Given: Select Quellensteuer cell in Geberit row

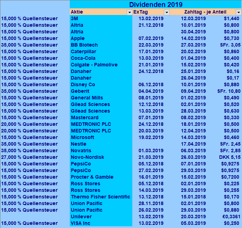Looking at the screenshot, I should point(29,91).
